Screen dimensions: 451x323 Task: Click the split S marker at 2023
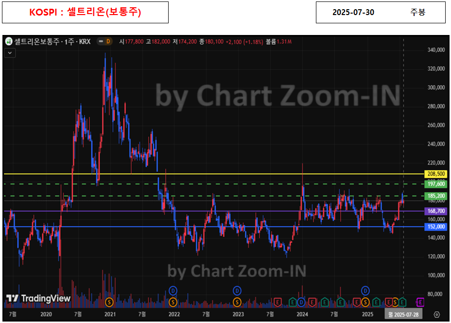click(x=237, y=302)
